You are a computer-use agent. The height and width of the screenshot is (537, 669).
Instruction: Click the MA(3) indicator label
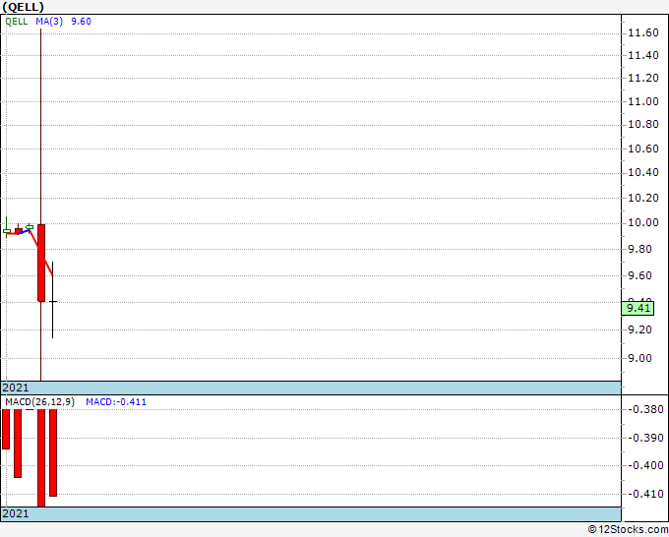point(49,22)
